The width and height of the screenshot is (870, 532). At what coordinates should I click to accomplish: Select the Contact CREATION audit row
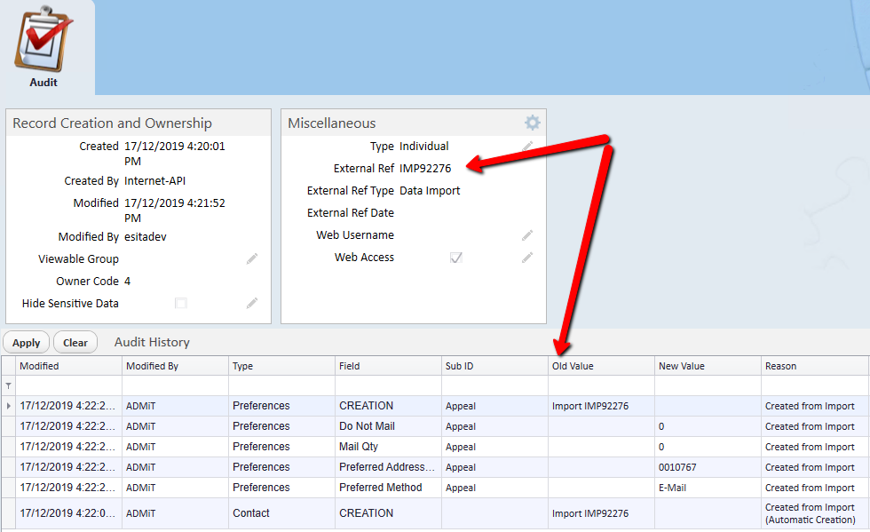pos(435,513)
